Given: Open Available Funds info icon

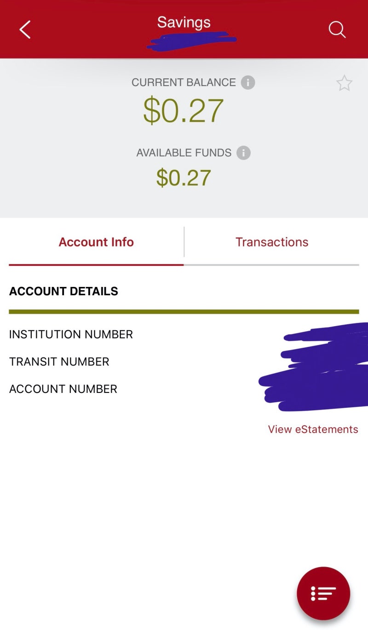Looking at the screenshot, I should 243,153.
